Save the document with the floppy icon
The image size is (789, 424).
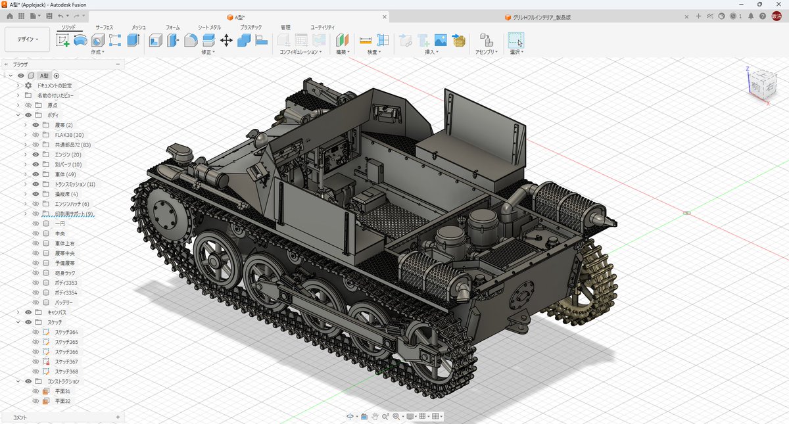coord(49,15)
